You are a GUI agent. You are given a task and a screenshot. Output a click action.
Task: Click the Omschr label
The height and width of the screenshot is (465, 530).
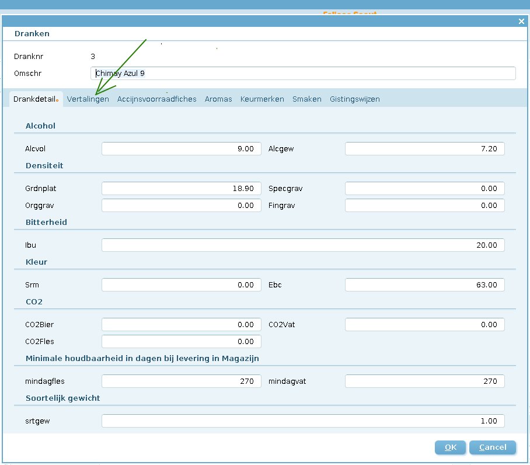coord(27,74)
